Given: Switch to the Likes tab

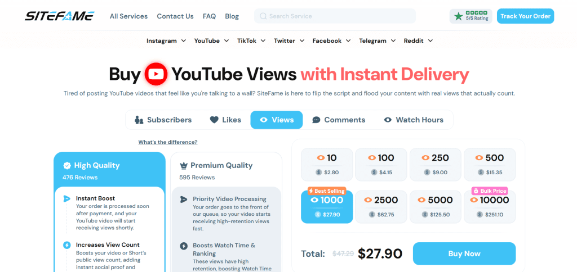Looking at the screenshot, I should click(x=225, y=120).
